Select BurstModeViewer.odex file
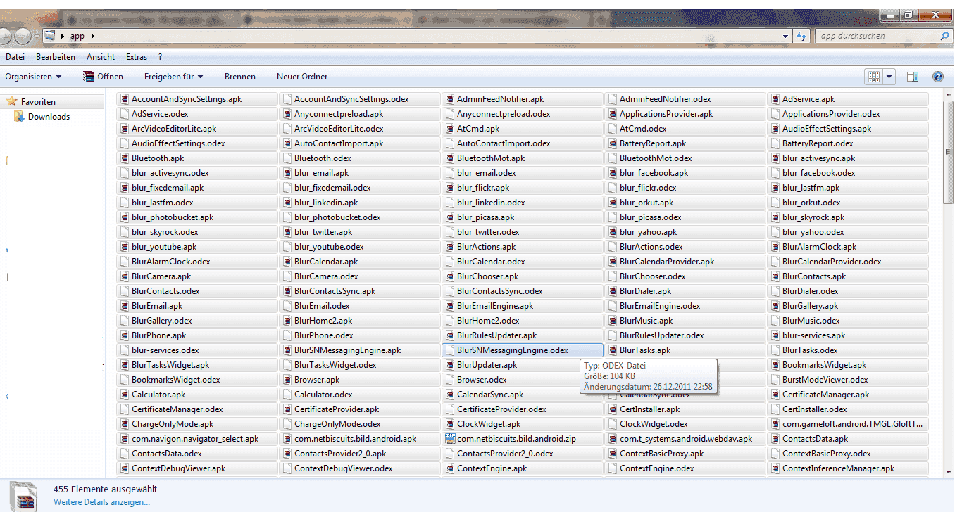The height and width of the screenshot is (512, 962). click(x=848, y=380)
